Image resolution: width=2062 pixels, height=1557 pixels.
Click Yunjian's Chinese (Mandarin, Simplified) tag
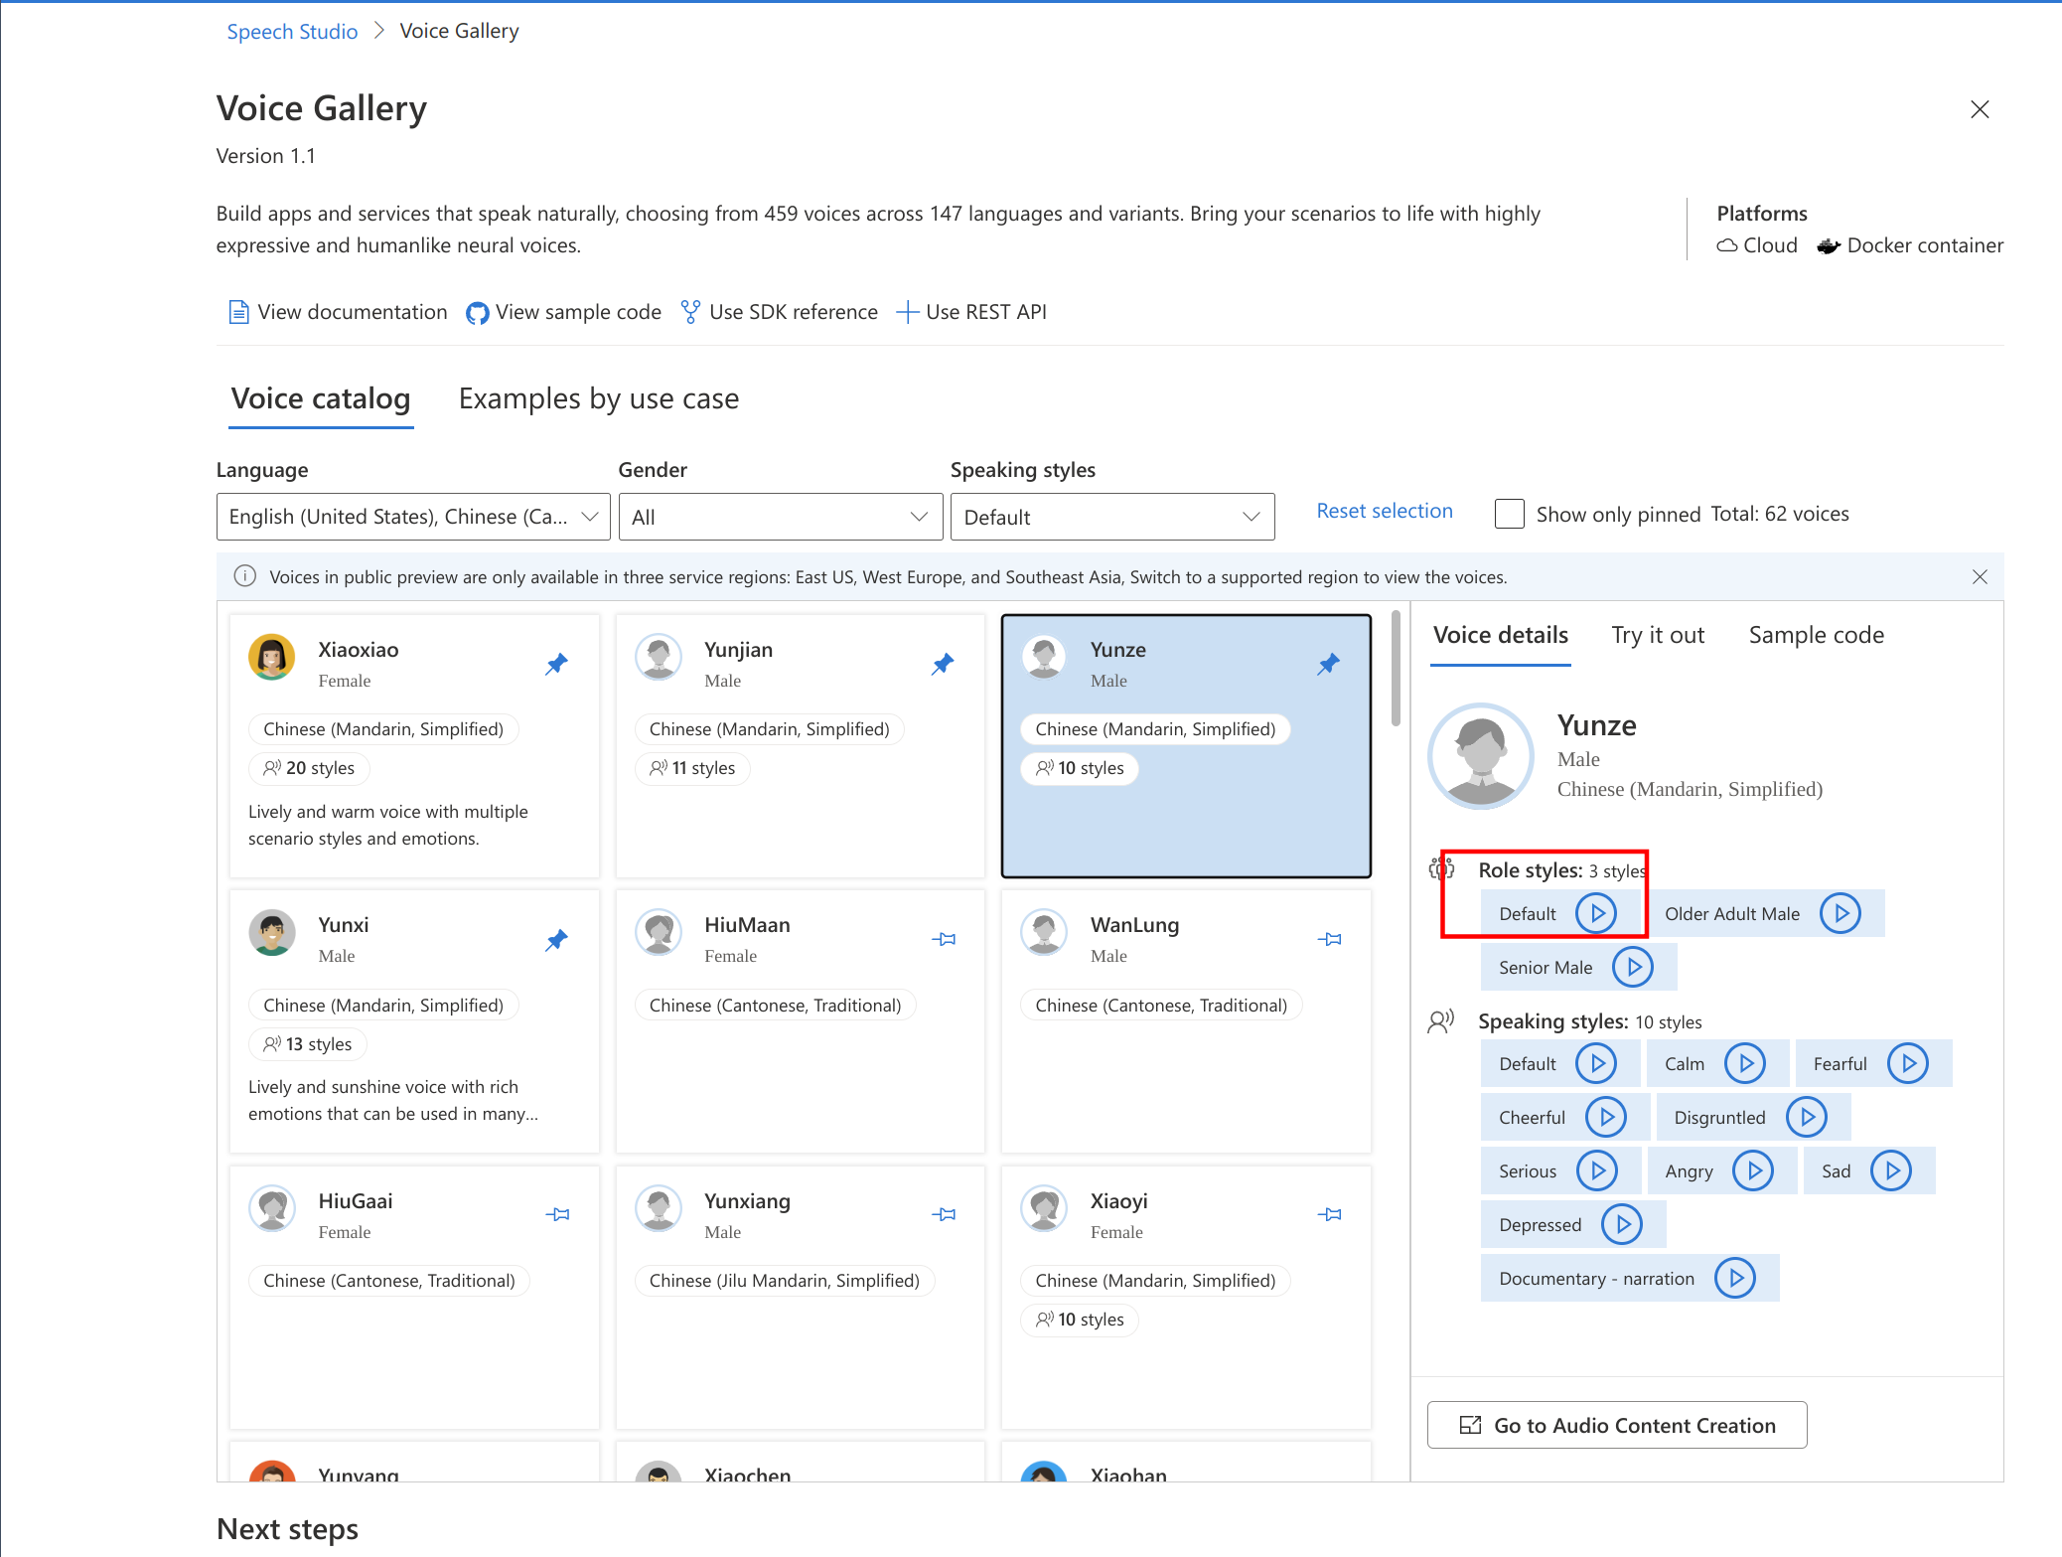(x=769, y=729)
